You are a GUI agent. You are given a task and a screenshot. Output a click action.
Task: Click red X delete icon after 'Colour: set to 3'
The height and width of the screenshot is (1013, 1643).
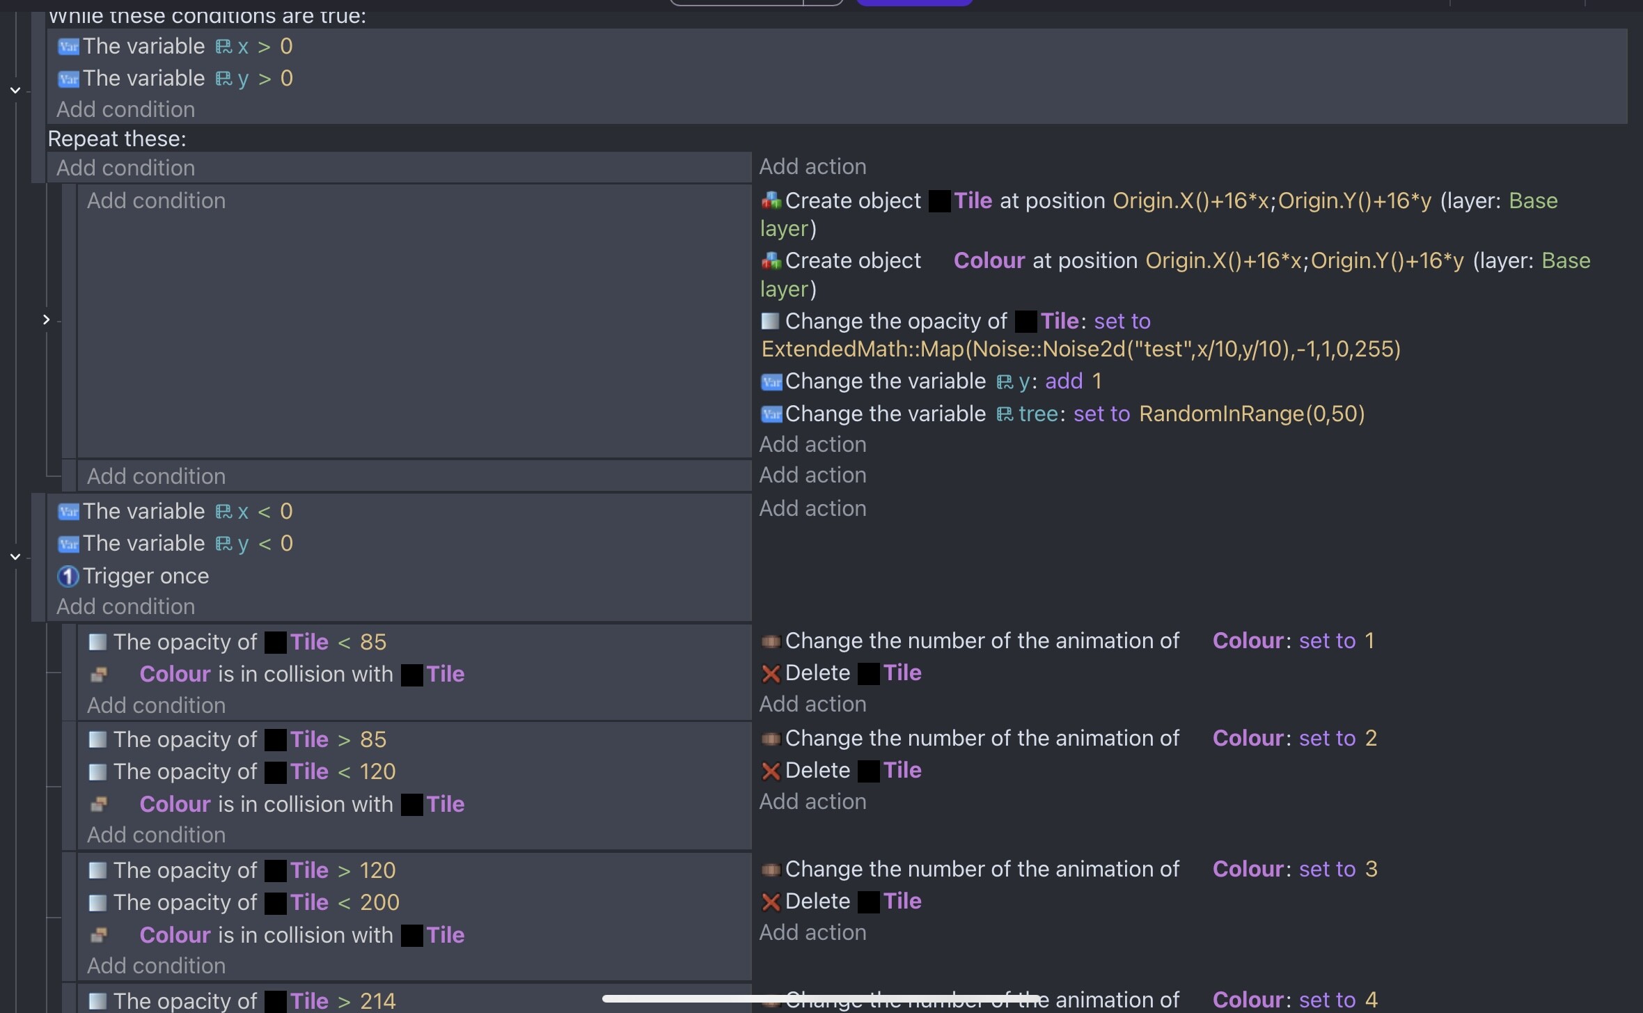pyautogui.click(x=771, y=902)
